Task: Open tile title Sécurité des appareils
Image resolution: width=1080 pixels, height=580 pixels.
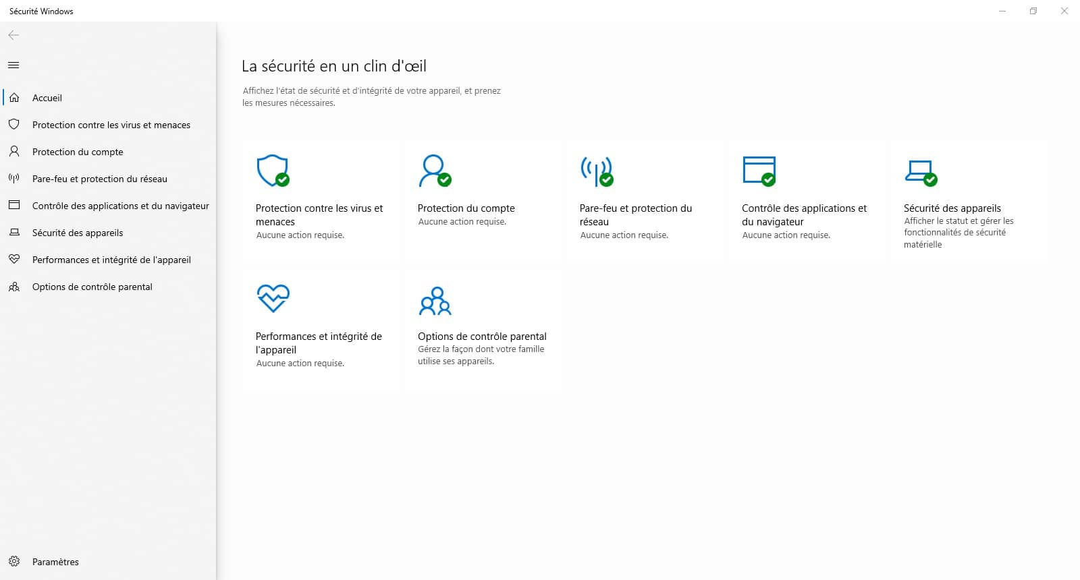Action: tap(952, 208)
